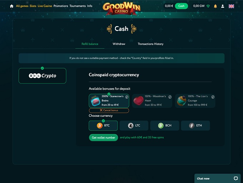This screenshot has height=183, width=243.
Task: Change language with the UK flag icon
Action: click(x=231, y=6)
